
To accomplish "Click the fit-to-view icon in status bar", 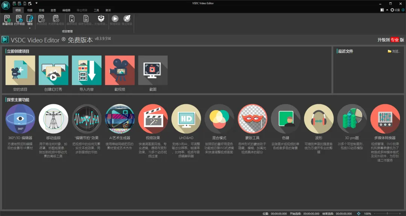I will tap(359, 214).
